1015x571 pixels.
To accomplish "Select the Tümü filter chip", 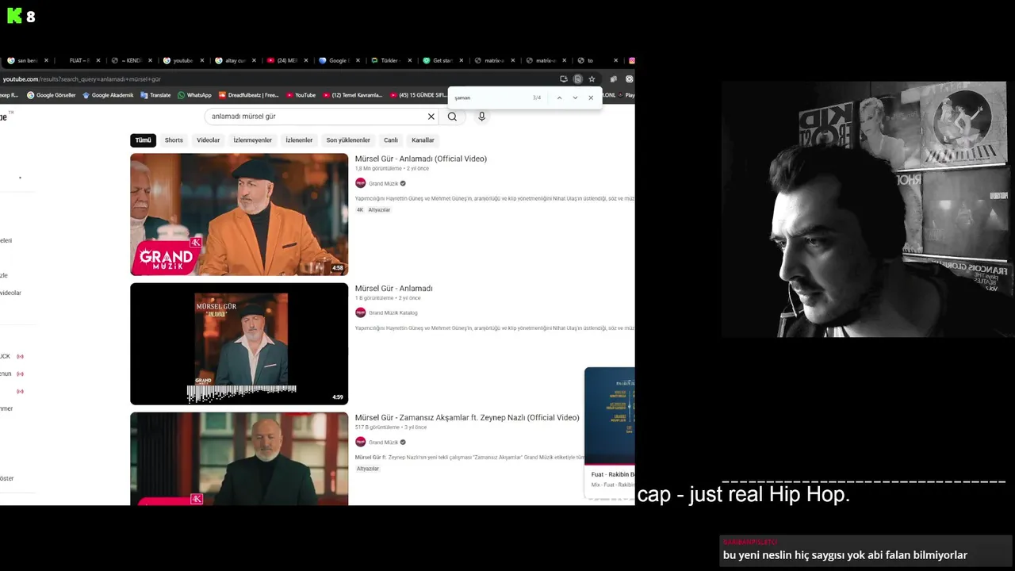I will 143,140.
